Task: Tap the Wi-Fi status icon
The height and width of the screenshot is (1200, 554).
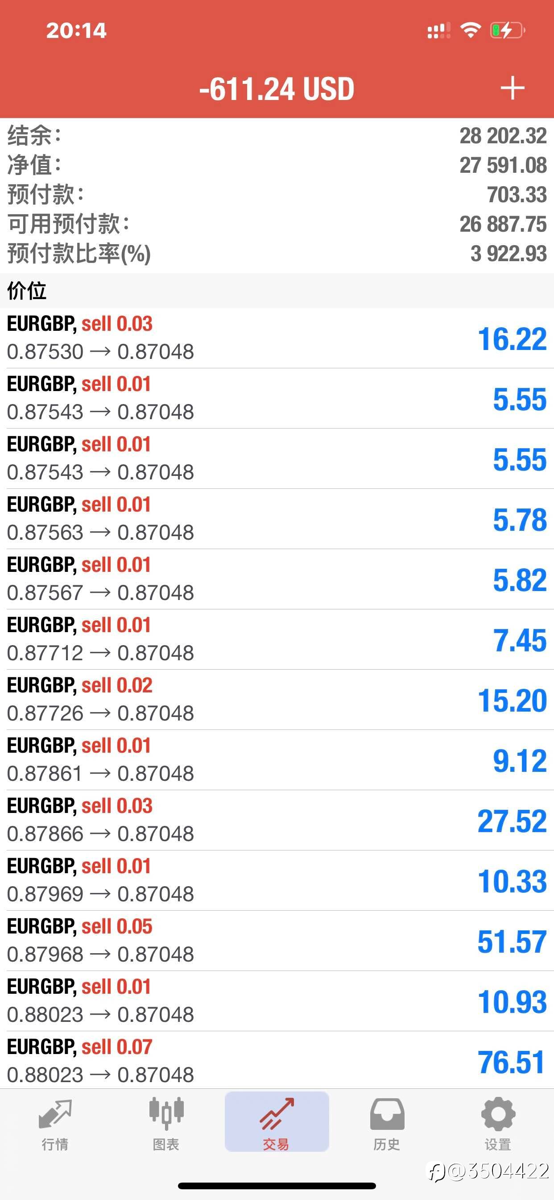Action: coord(470,30)
